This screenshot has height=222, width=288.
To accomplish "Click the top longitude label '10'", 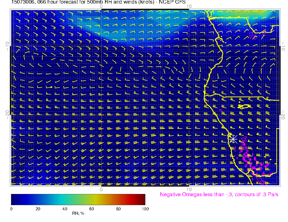I will 189,7.
